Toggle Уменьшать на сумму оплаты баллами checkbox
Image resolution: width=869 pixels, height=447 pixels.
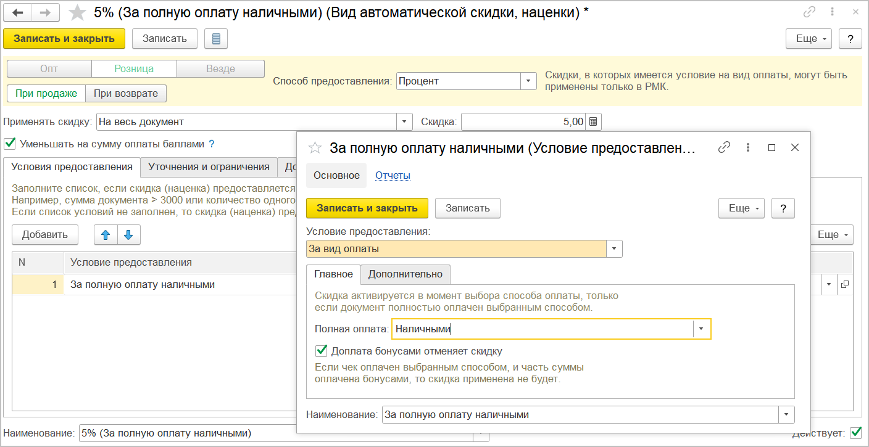point(10,144)
